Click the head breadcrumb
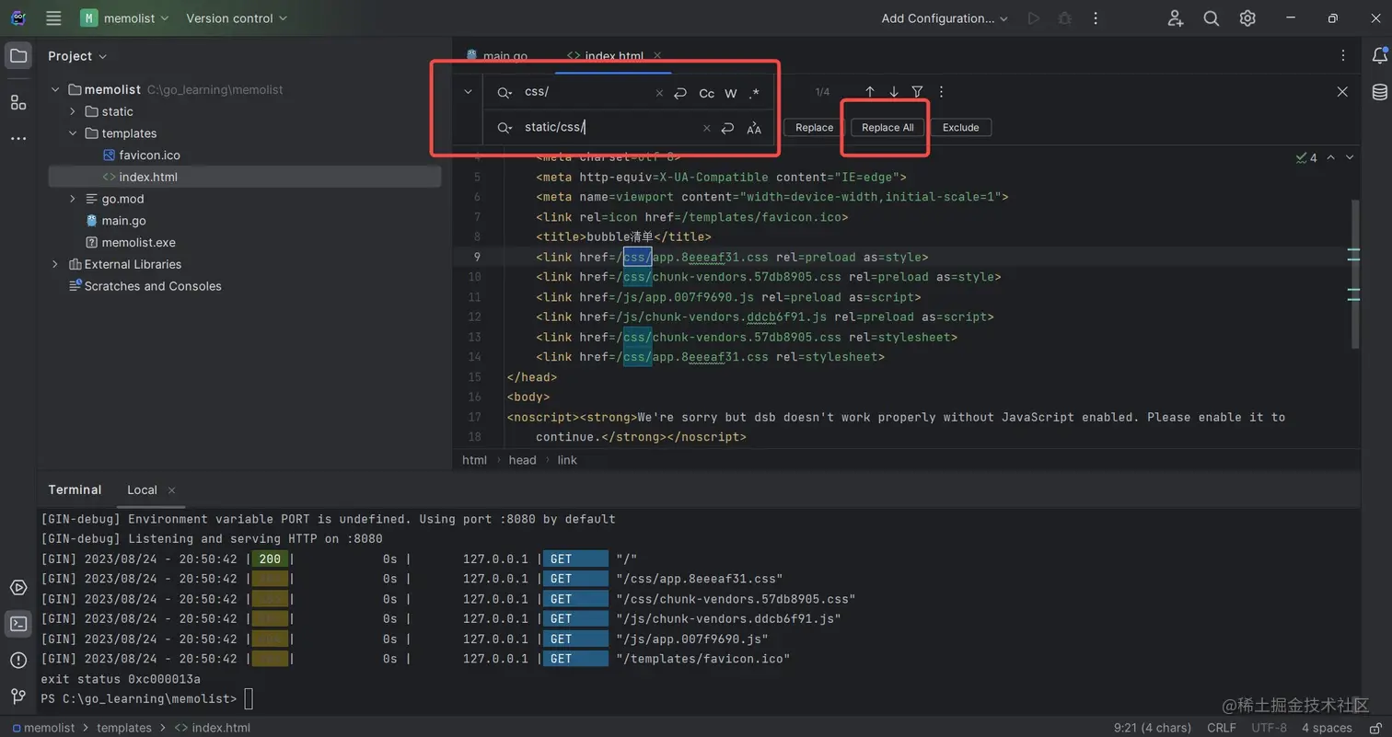Viewport: 1392px width, 737px height. (x=522, y=460)
